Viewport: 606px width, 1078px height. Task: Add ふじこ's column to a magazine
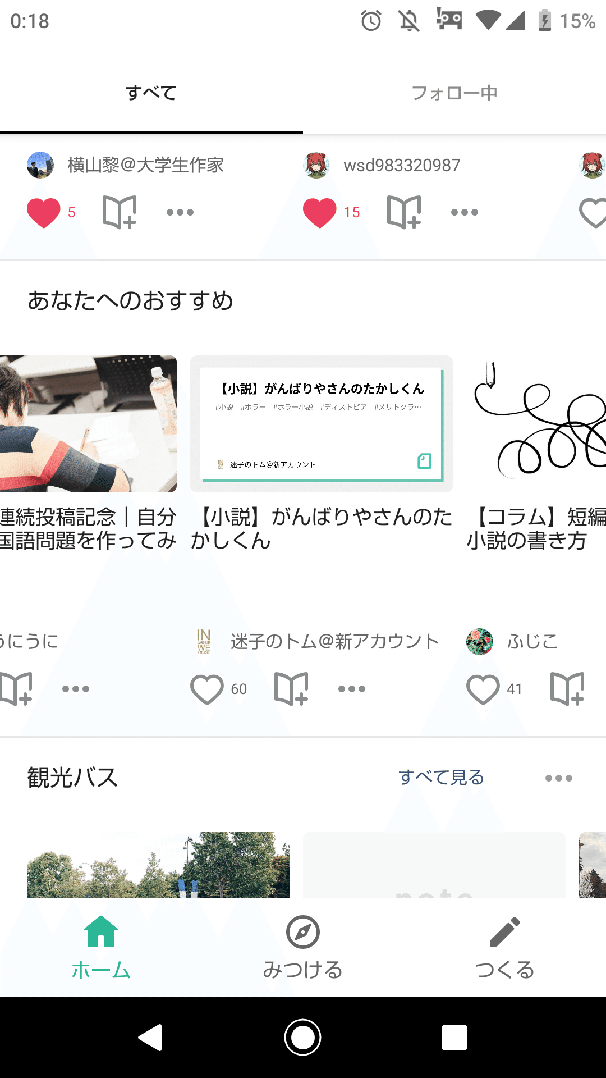click(x=567, y=689)
